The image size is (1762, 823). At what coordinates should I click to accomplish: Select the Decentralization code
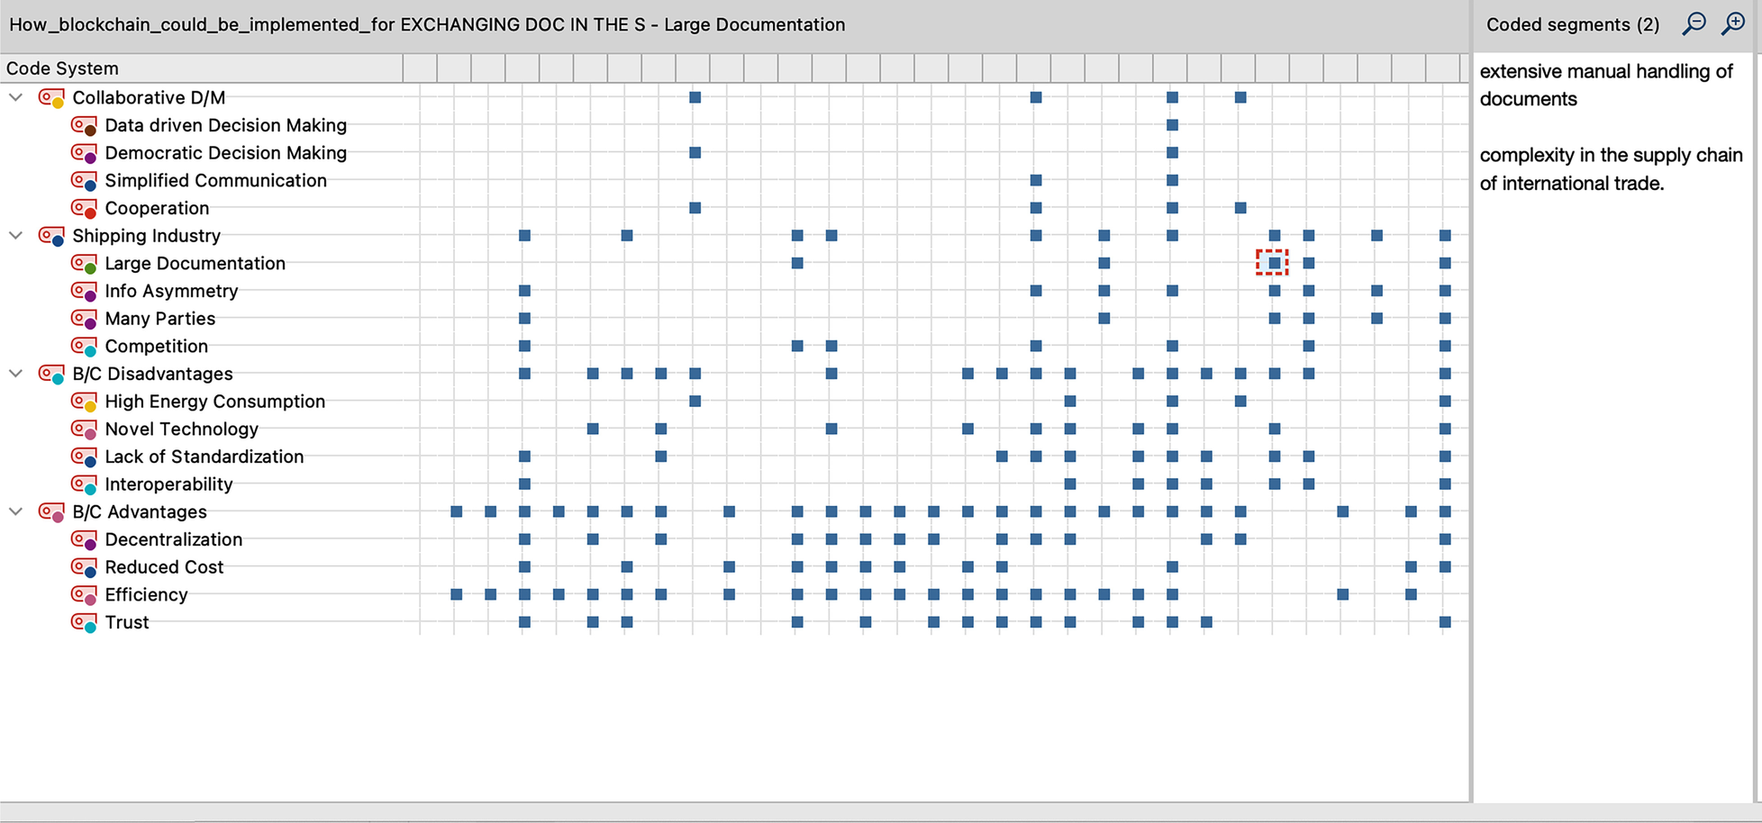tap(173, 539)
